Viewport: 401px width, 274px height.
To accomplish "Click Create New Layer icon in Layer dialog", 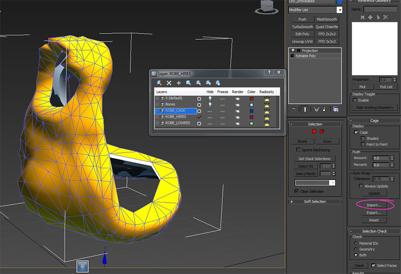I will click(x=159, y=83).
